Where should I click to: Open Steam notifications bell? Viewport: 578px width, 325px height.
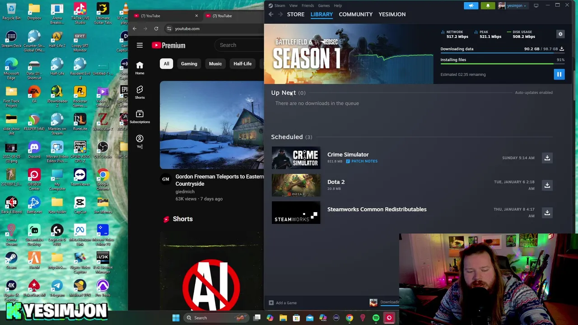pyautogui.click(x=488, y=5)
